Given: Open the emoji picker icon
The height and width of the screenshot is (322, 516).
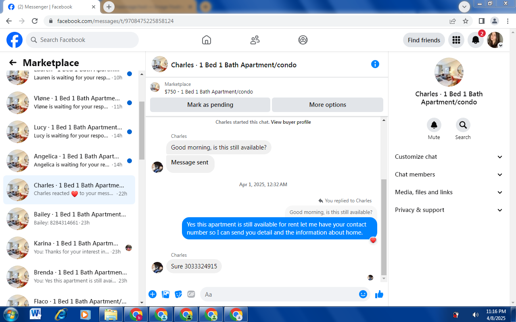Looking at the screenshot, I should pos(363,294).
